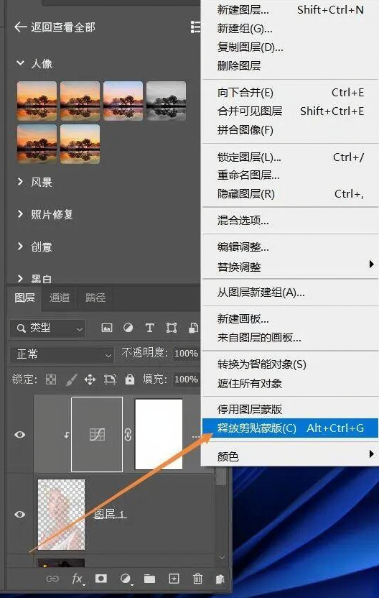
Task: Choose 复制图层(D)... from the menu
Action: (290, 47)
